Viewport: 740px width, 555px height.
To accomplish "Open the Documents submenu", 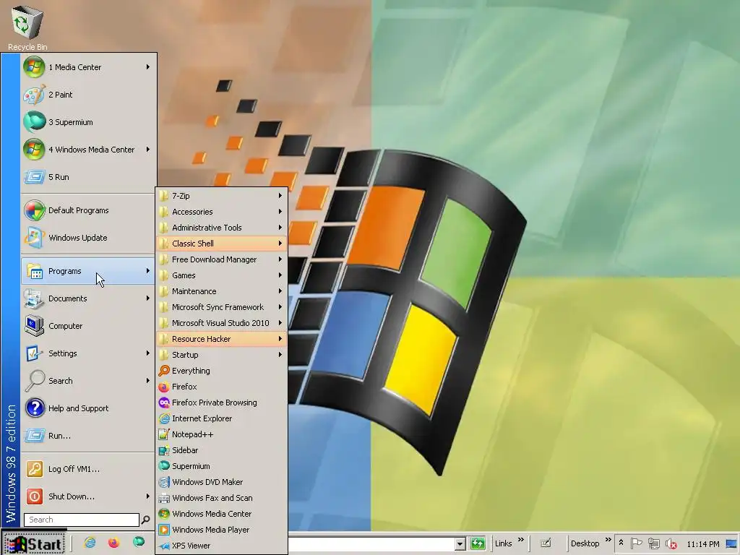I will point(88,298).
